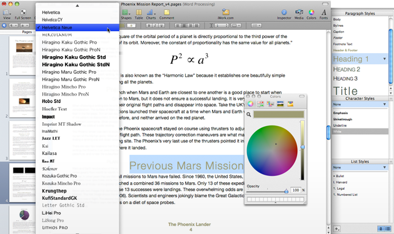Switch to color sliders mode in Colors
This screenshot has width=394, height=234.
pos(260,104)
